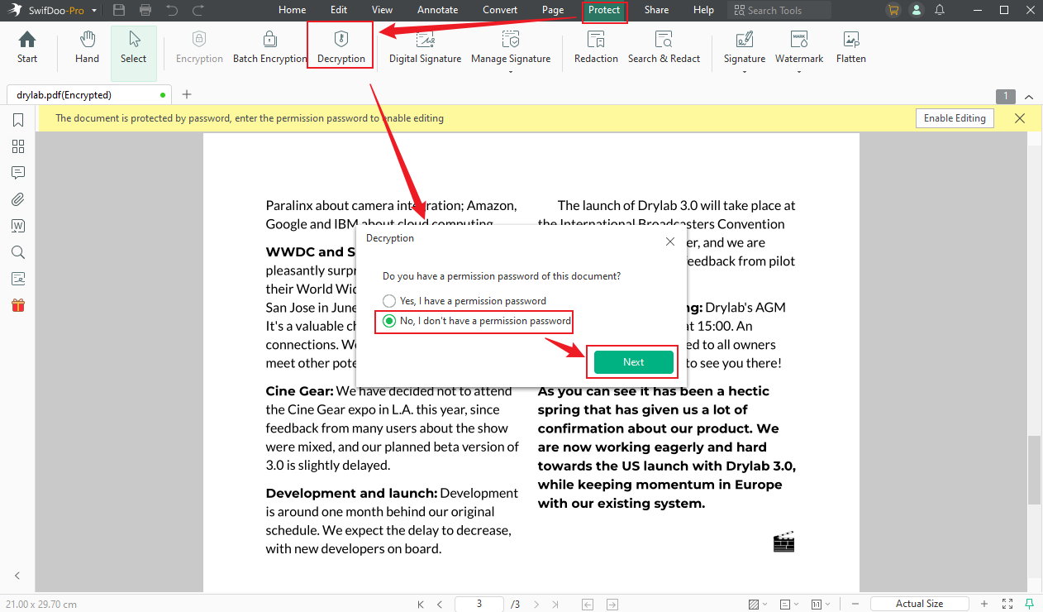This screenshot has height=612, width=1043.
Task: Click the page number input field
Action: pos(479,604)
